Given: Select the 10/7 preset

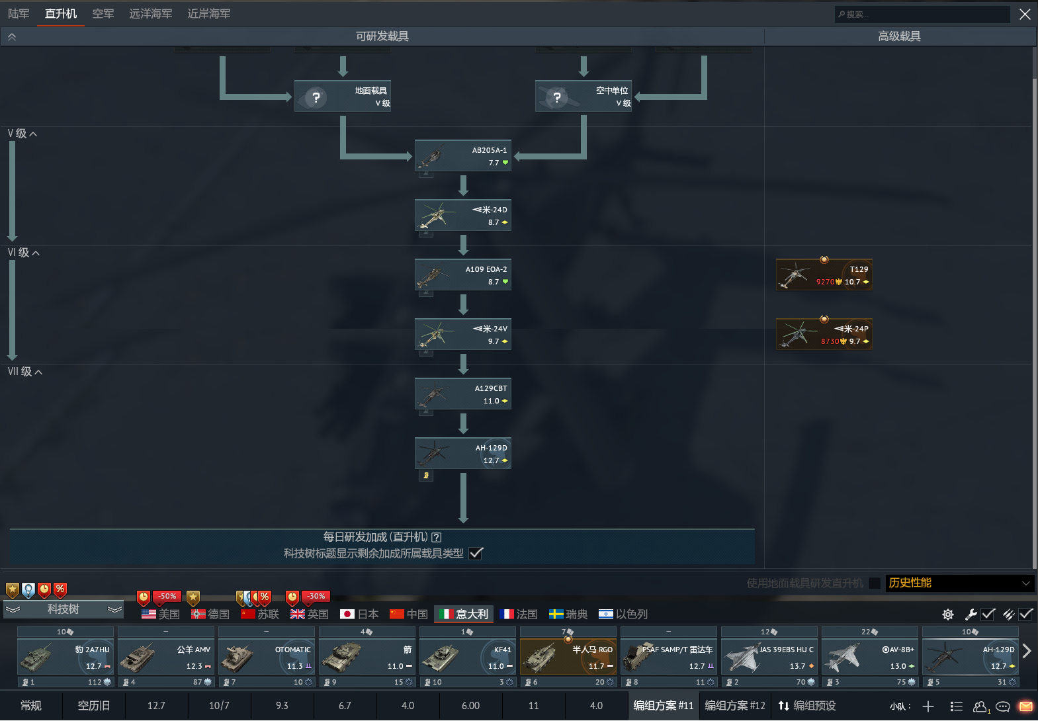Looking at the screenshot, I should [219, 706].
